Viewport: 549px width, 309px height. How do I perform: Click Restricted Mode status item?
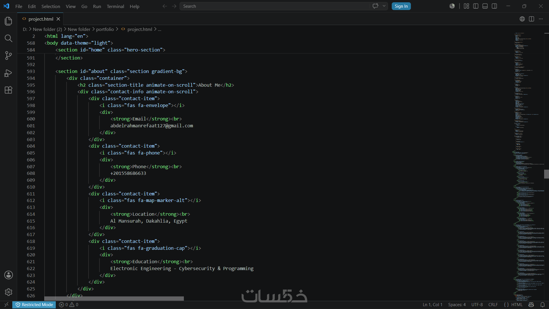point(34,305)
